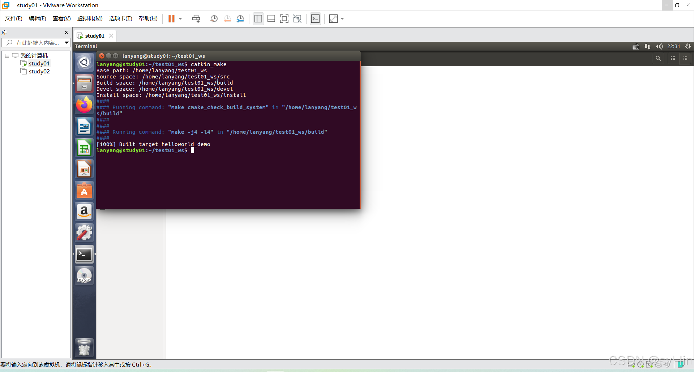
Task: Toggle the console view on or off
Action: (x=315, y=18)
